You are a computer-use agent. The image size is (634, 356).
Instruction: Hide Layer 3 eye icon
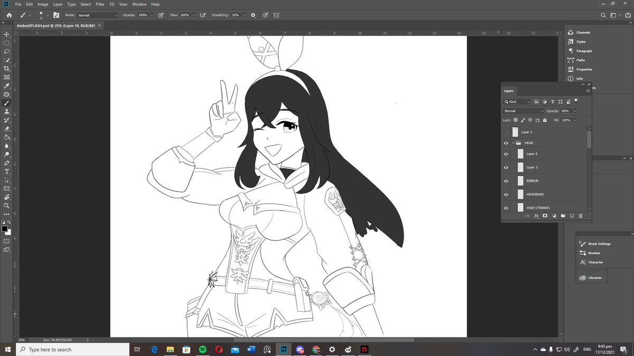pyautogui.click(x=506, y=167)
